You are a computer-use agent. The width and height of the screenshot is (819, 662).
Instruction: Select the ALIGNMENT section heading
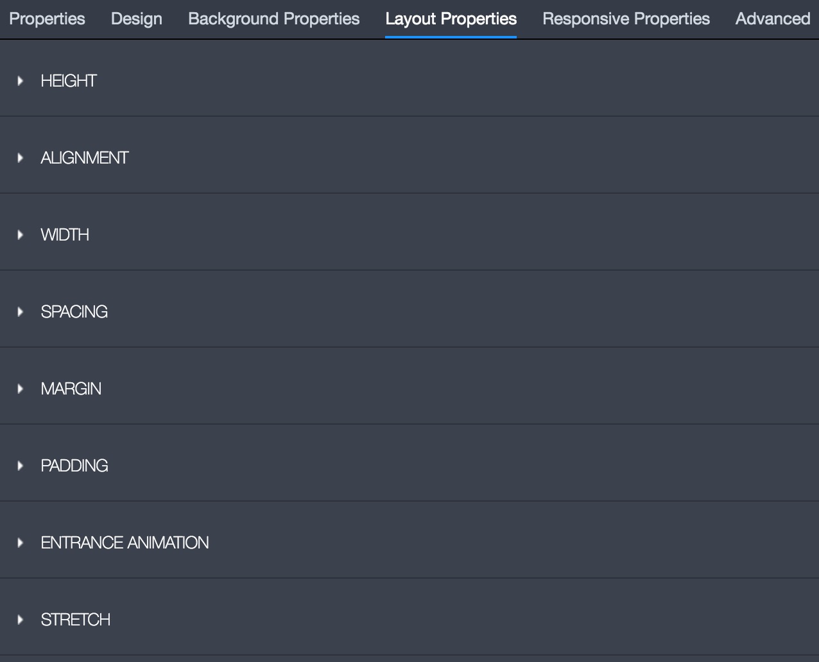click(x=85, y=158)
